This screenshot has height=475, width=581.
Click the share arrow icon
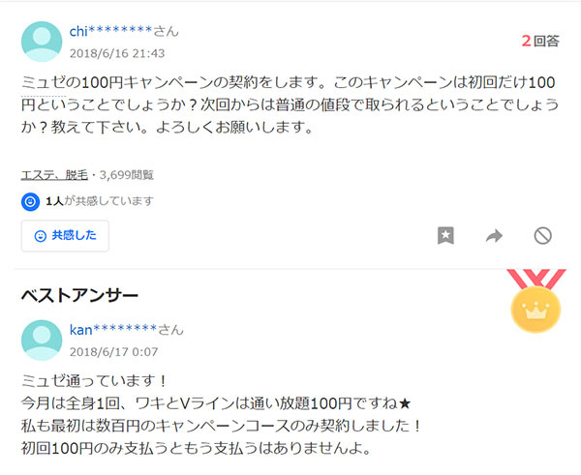(x=494, y=235)
